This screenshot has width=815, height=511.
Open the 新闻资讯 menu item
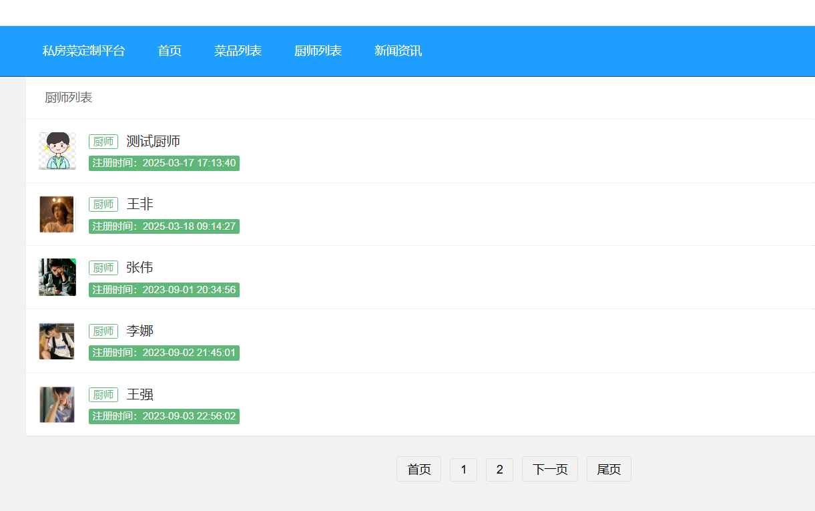point(398,51)
